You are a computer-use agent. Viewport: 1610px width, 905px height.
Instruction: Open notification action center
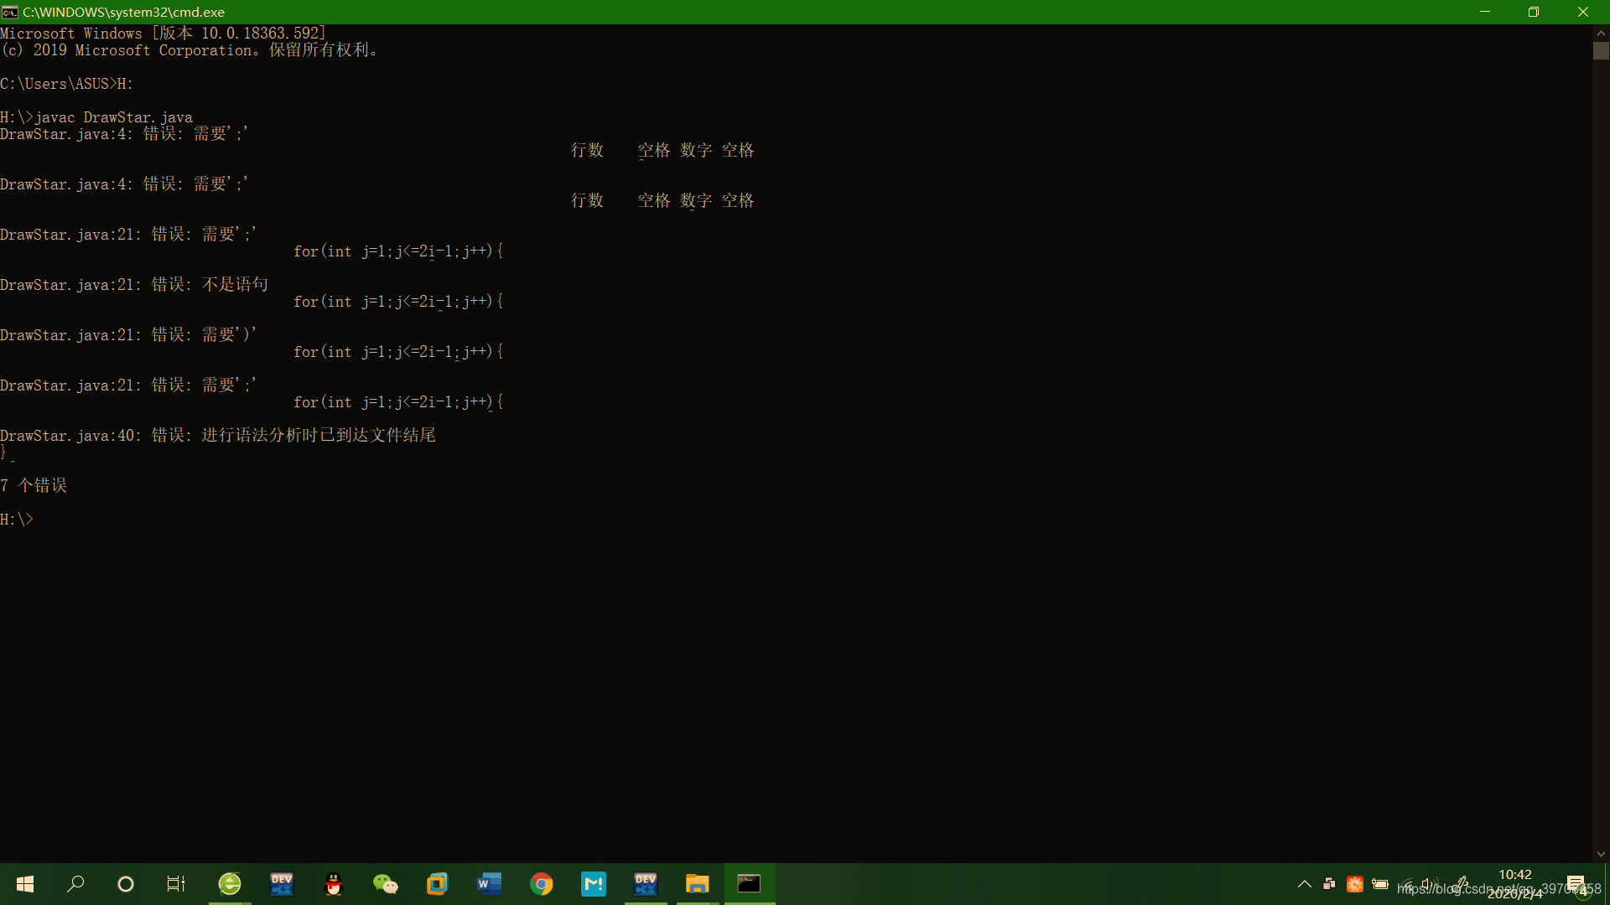click(x=1576, y=884)
